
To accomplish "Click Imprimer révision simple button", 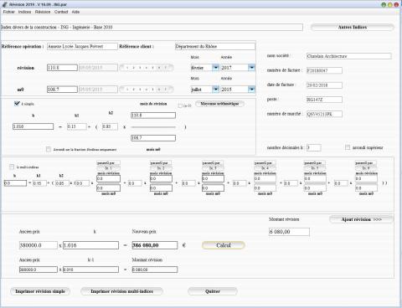I will tap(40, 291).
